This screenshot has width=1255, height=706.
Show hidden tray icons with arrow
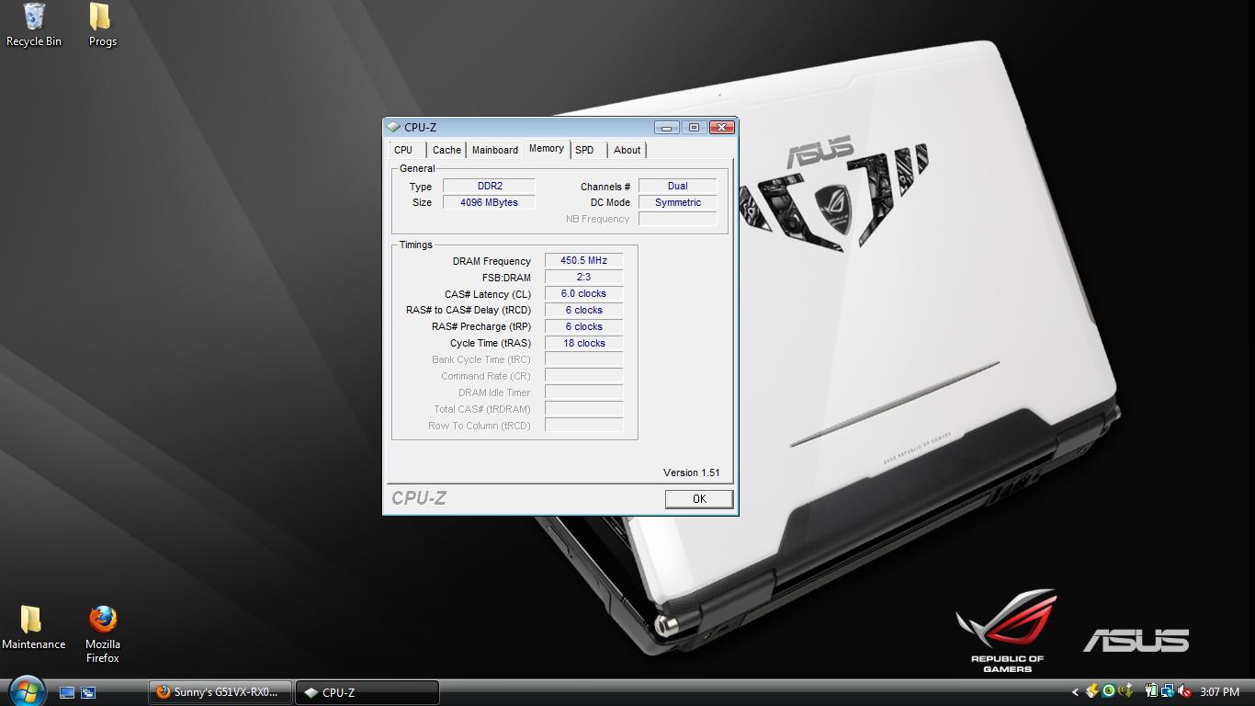(x=1075, y=692)
